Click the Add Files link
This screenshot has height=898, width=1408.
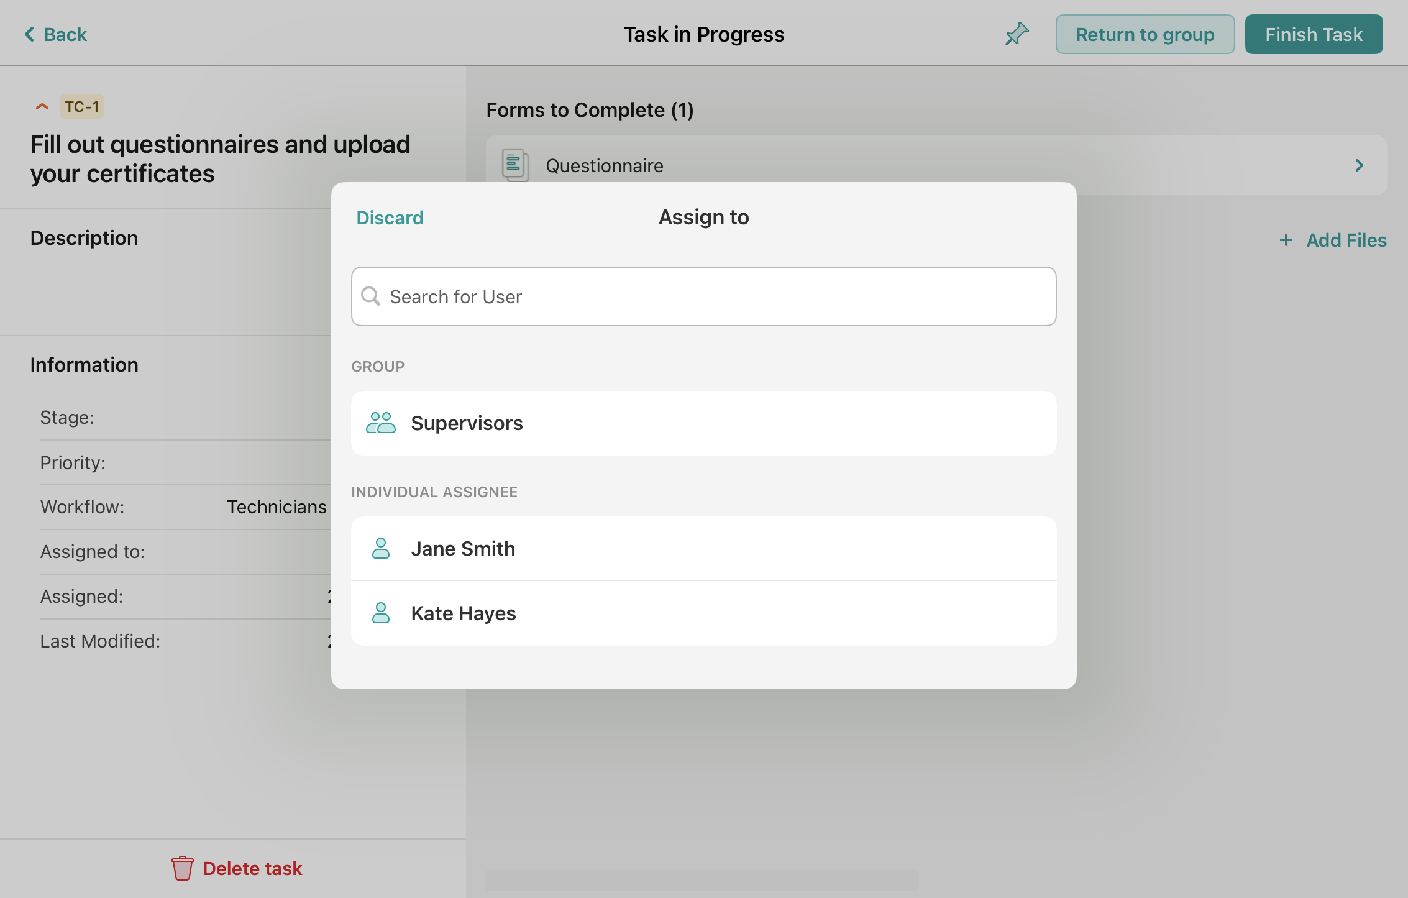click(x=1346, y=241)
